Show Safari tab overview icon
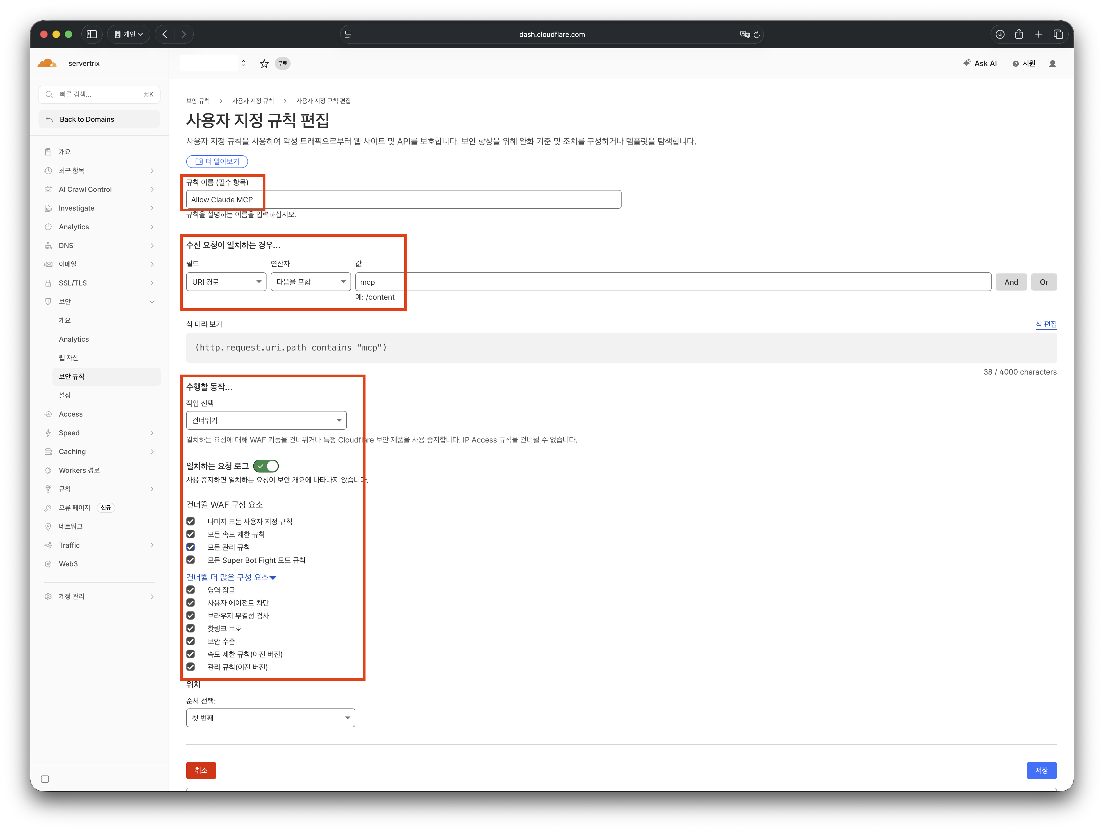1104x831 pixels. 1058,34
